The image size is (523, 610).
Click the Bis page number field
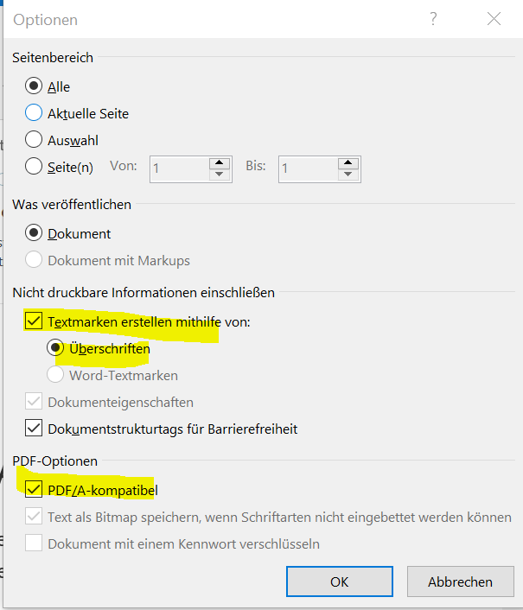[x=307, y=168]
